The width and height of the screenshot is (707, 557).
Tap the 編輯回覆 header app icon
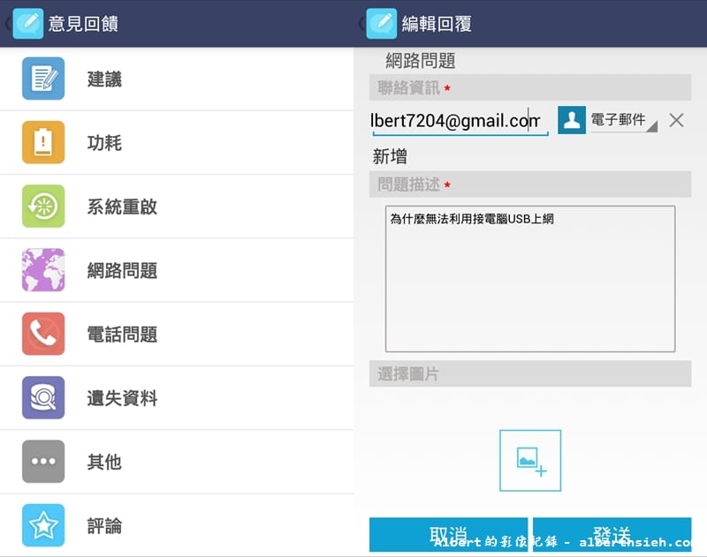coord(382,24)
